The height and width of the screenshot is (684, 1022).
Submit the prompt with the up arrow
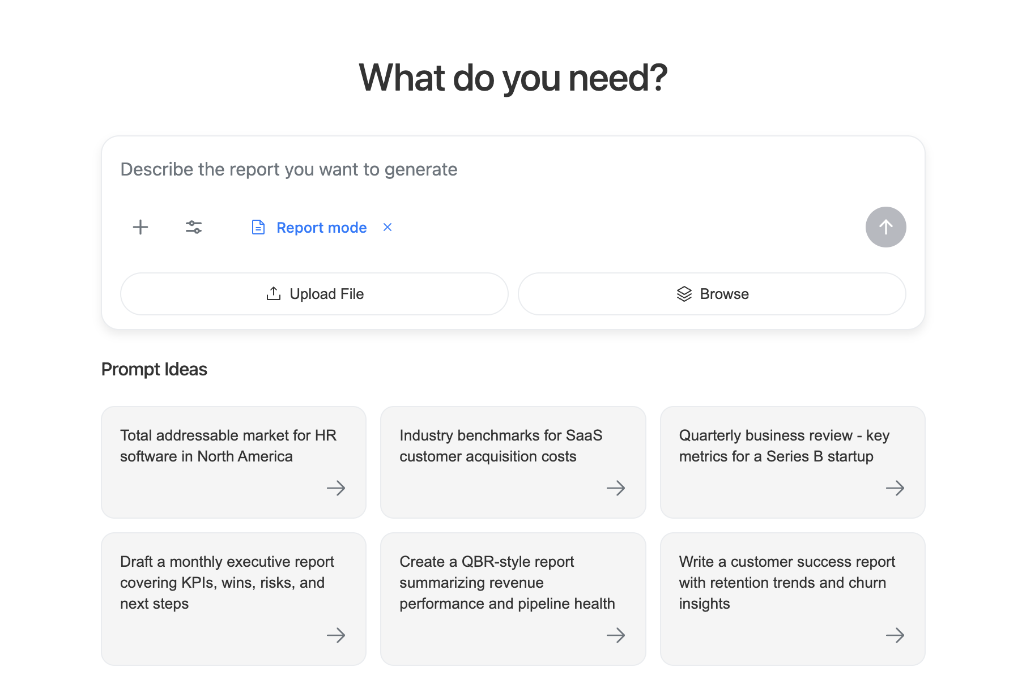pos(885,227)
